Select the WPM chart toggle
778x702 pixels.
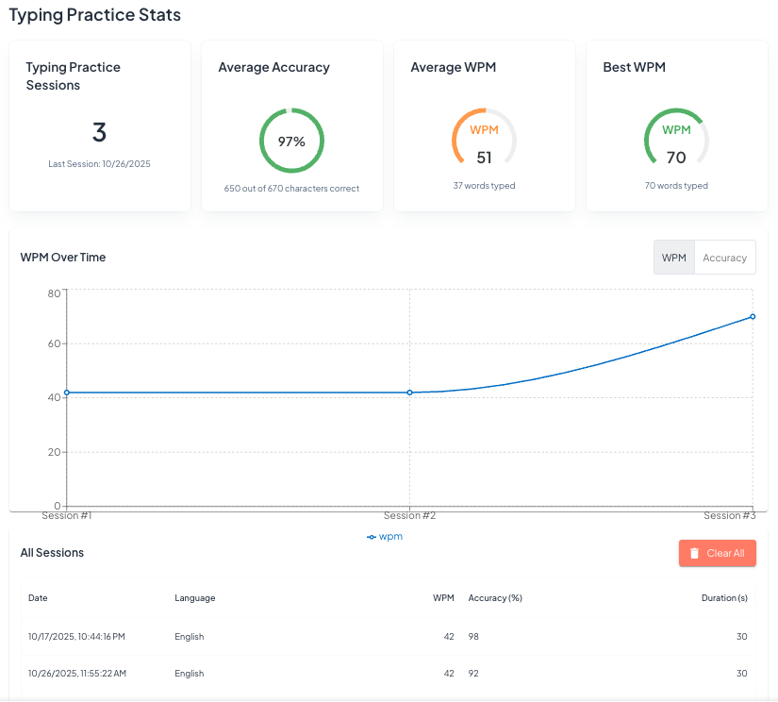click(673, 258)
